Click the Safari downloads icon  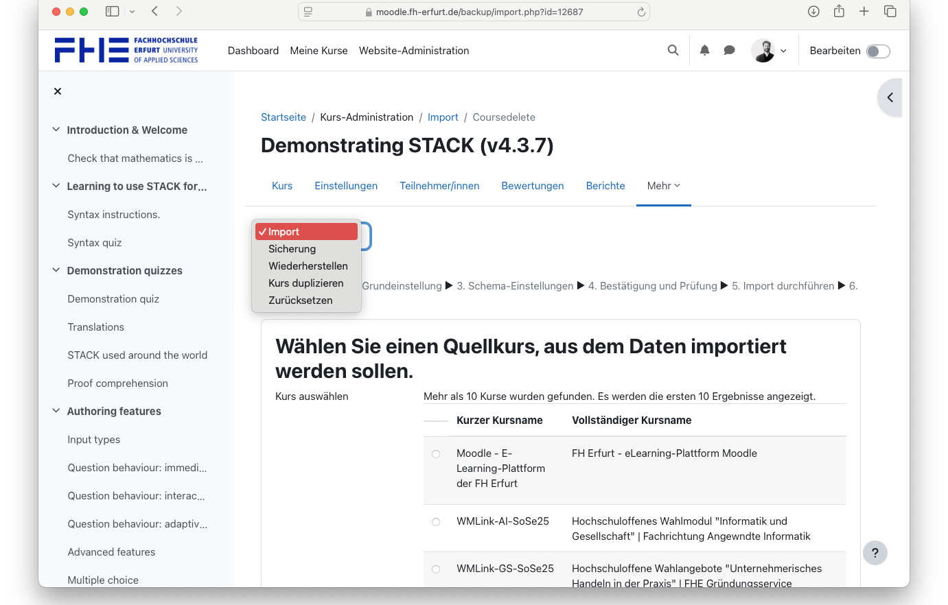point(813,12)
